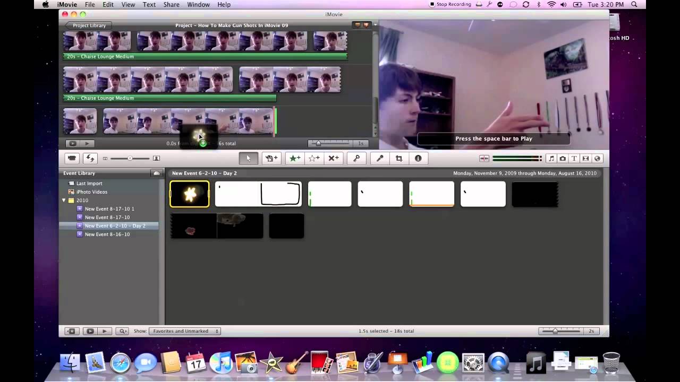Open the Wi-Fi status menu
The width and height of the screenshot is (680, 382).
tap(551, 5)
